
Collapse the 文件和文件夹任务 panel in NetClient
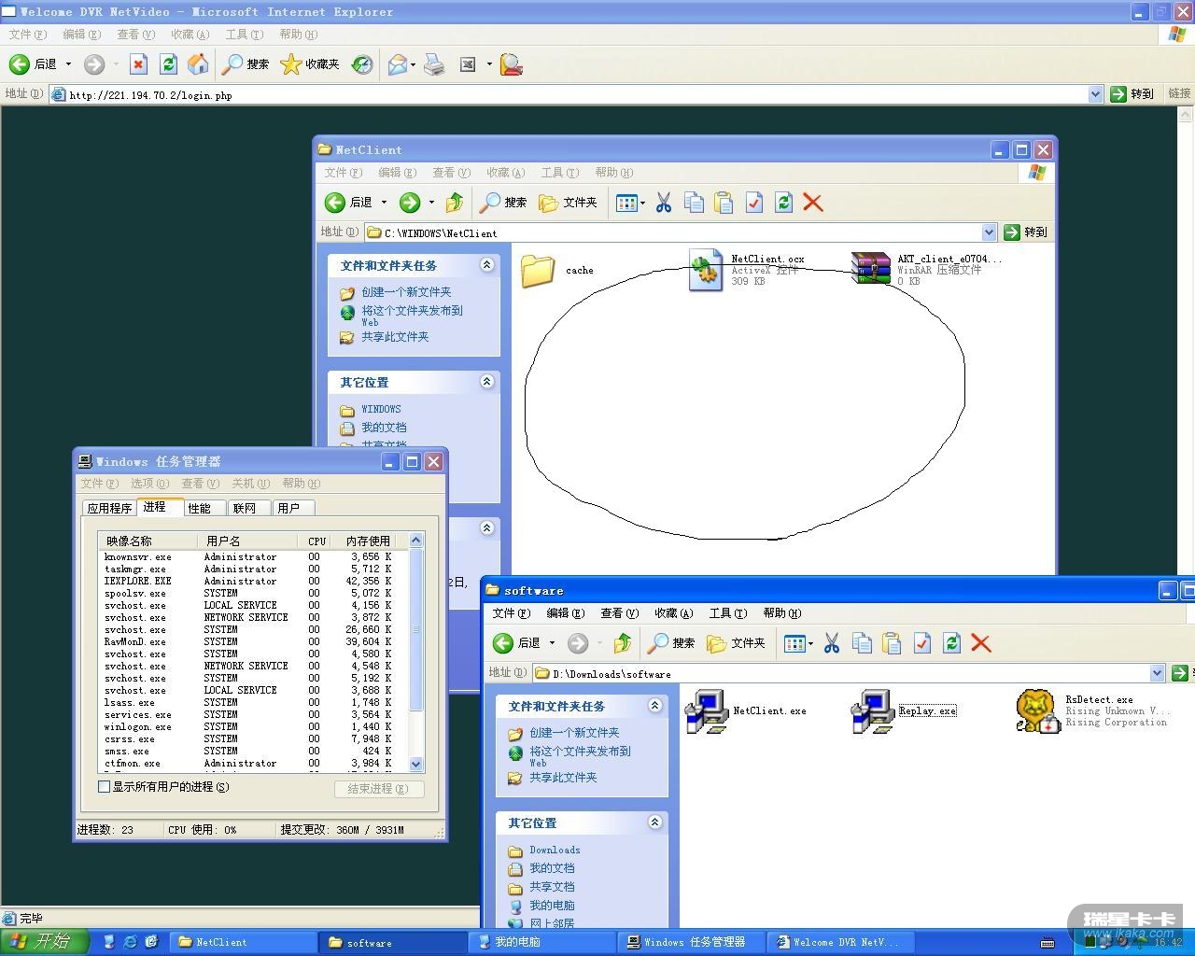486,265
